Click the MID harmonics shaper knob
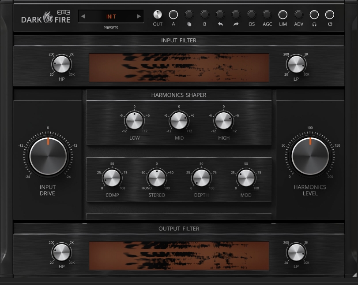This screenshot has width=358, height=285. [179, 121]
